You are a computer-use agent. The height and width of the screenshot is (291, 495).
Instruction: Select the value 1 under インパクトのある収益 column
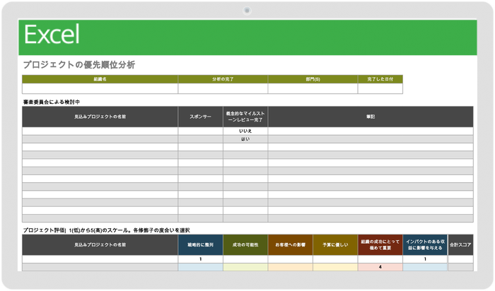coord(425,259)
